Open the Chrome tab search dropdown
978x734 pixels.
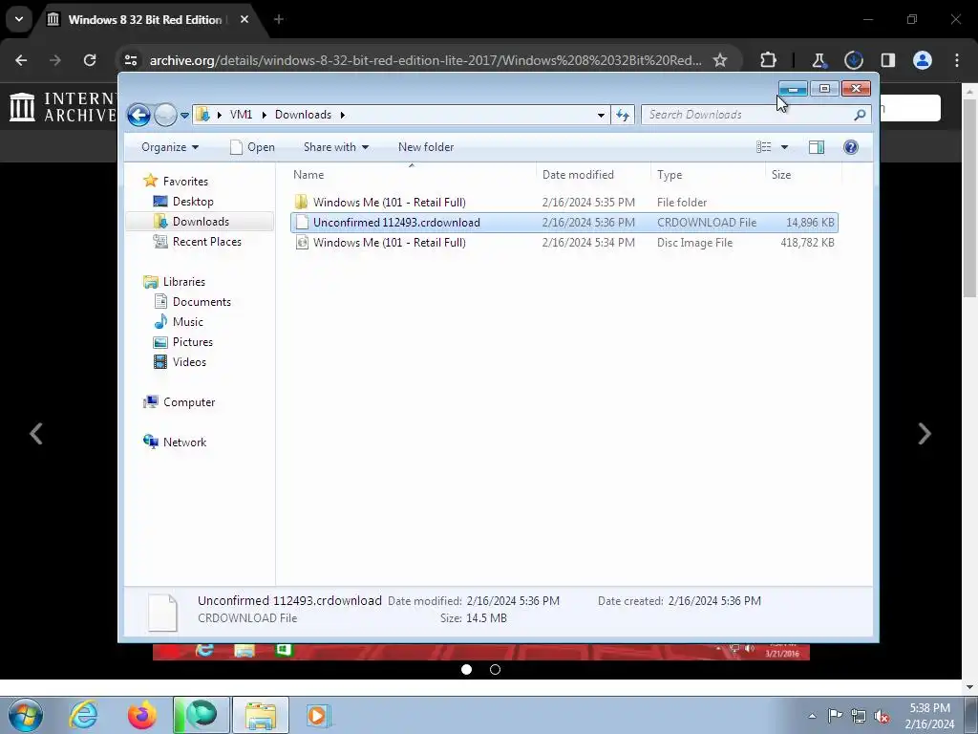tap(19, 19)
